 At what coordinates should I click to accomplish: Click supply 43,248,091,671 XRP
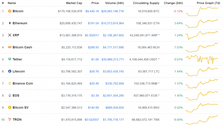pos(145,35)
